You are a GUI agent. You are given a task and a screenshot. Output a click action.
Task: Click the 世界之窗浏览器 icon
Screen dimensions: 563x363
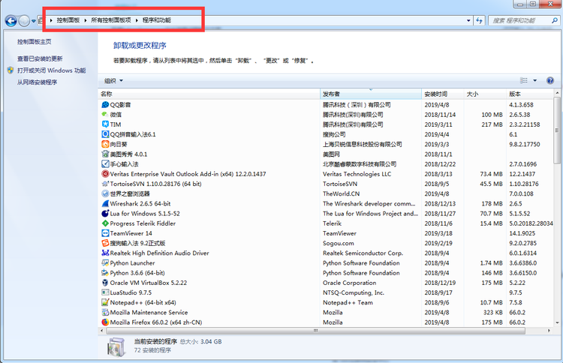(x=105, y=193)
